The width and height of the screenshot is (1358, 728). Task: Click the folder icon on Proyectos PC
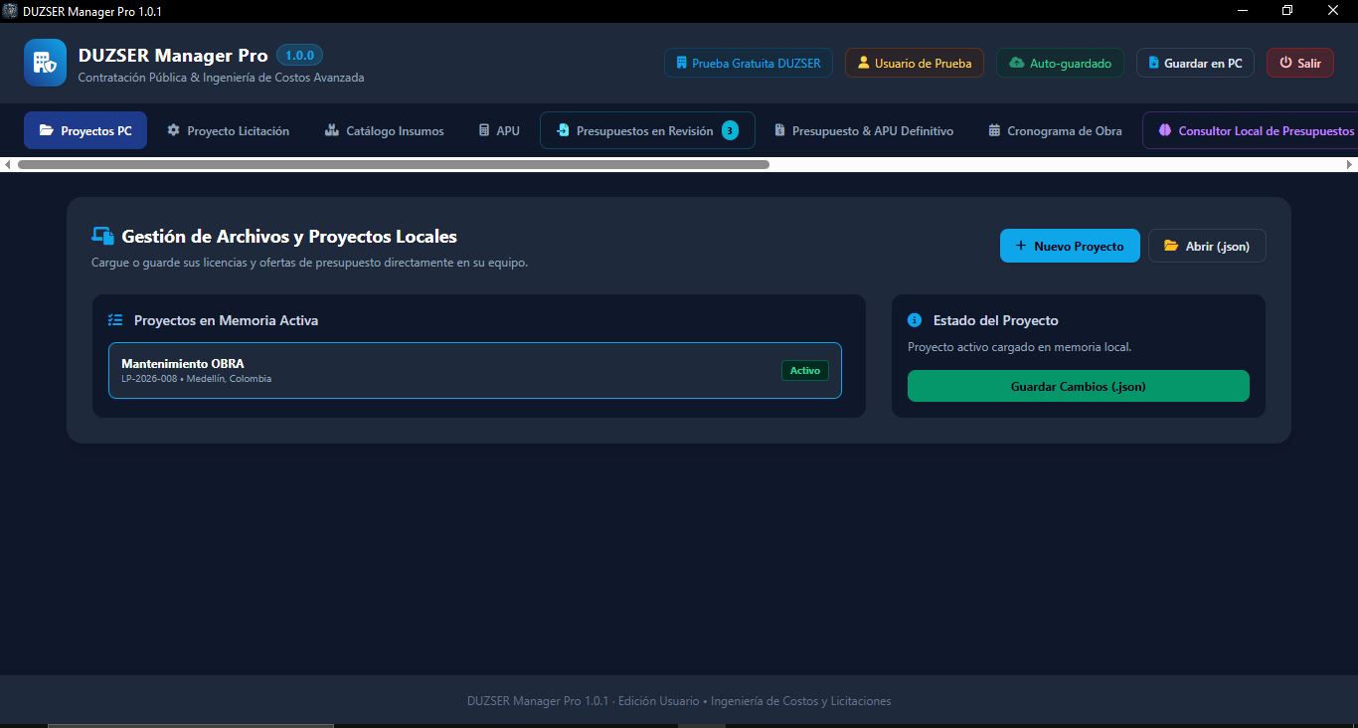point(46,130)
